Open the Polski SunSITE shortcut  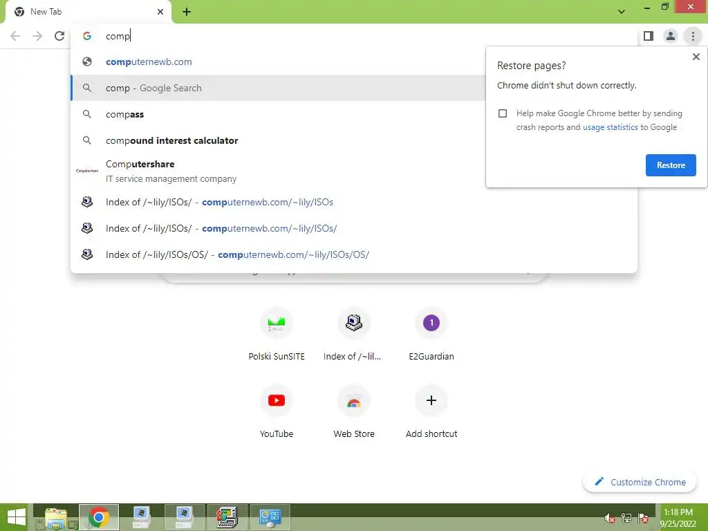click(x=277, y=333)
